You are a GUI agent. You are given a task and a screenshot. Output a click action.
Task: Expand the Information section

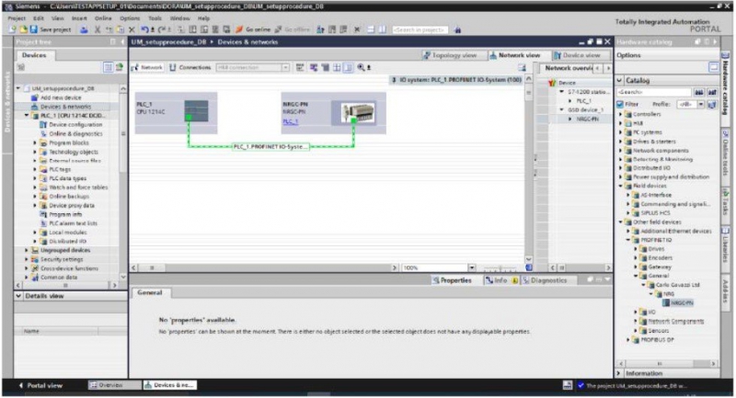pos(618,373)
